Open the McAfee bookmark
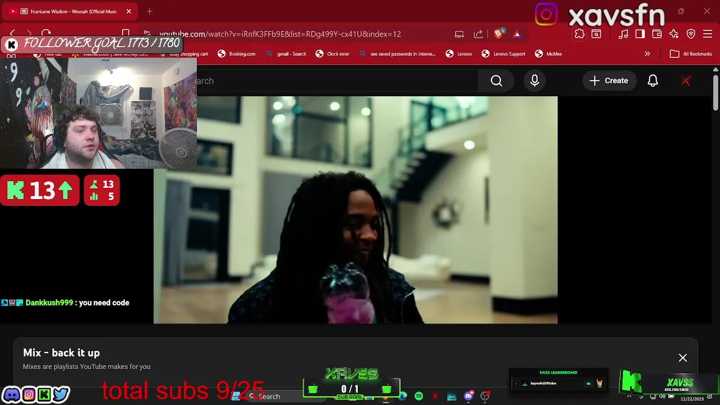The image size is (720, 405). 548,54
